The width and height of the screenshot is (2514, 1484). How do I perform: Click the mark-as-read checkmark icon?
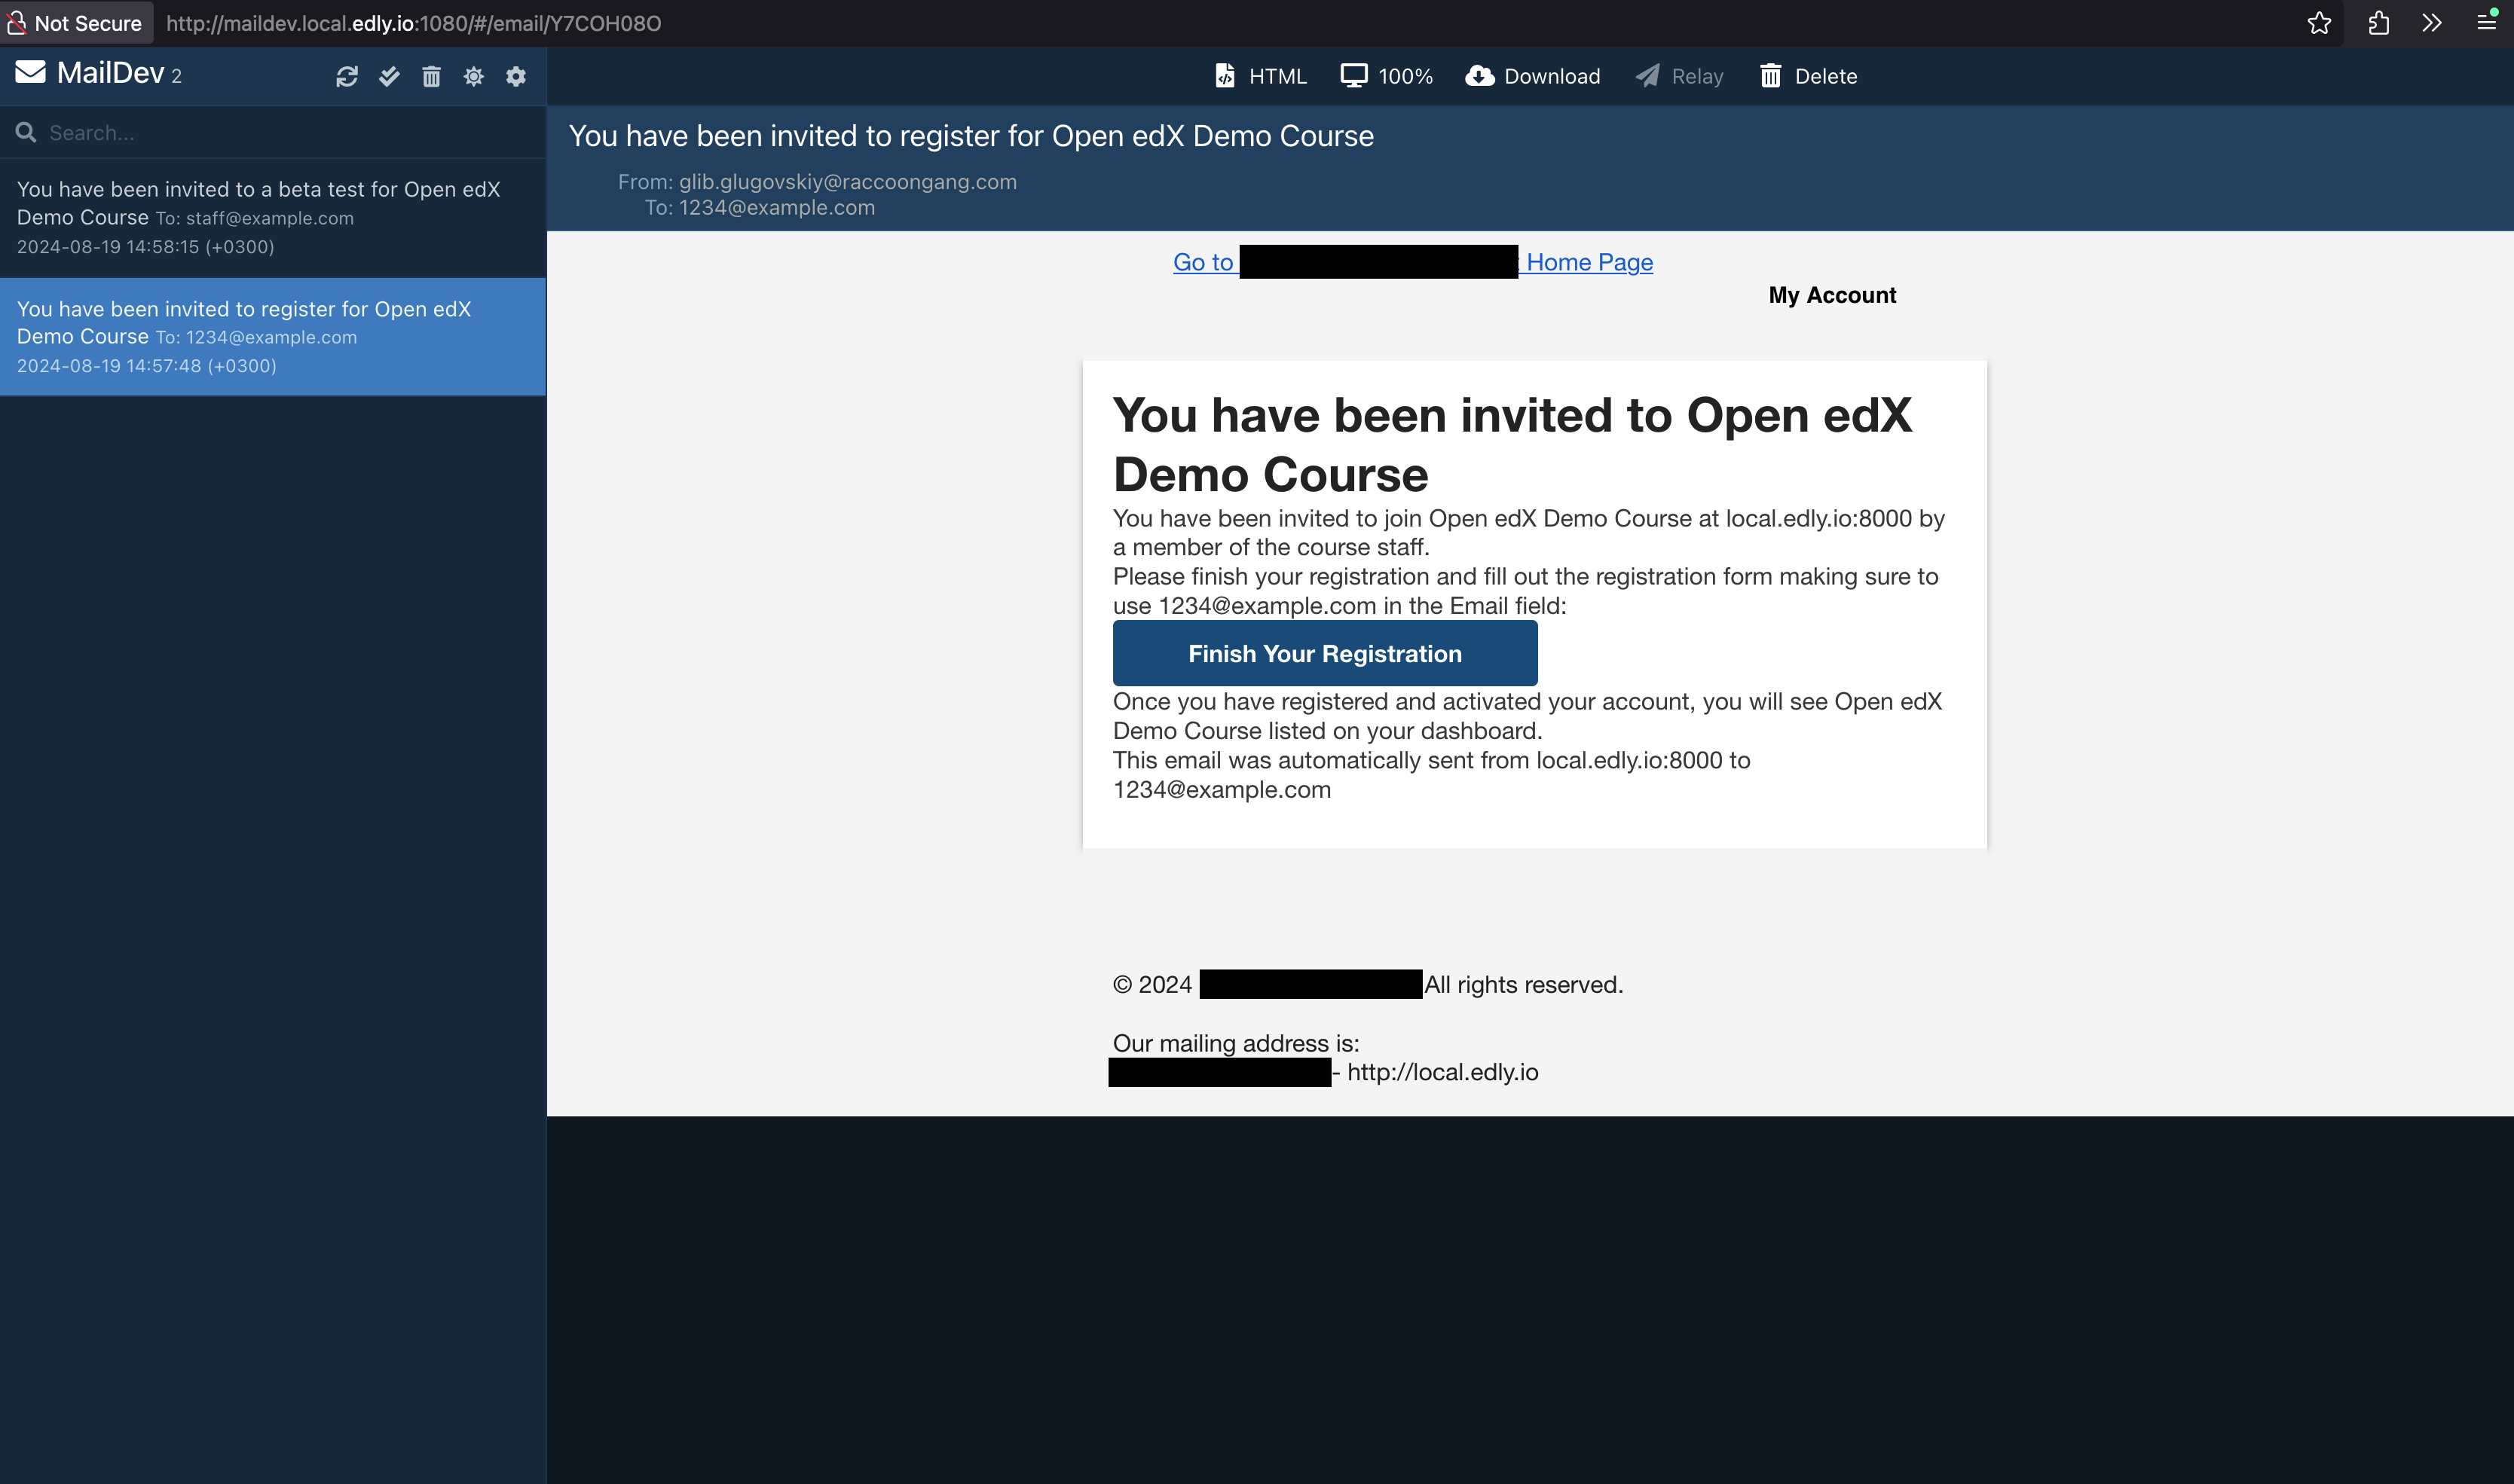(390, 76)
